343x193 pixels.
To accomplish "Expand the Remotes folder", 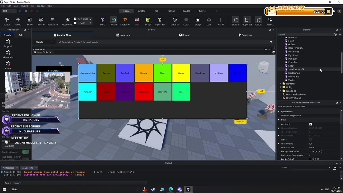I will [x=281, y=84].
